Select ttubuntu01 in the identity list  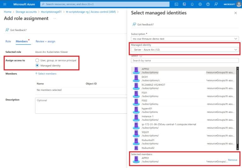click(184, 142)
